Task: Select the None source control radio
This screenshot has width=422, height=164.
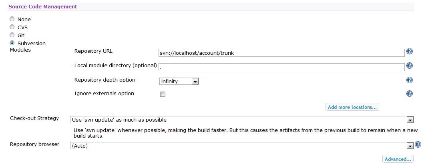Action: [x=12, y=19]
